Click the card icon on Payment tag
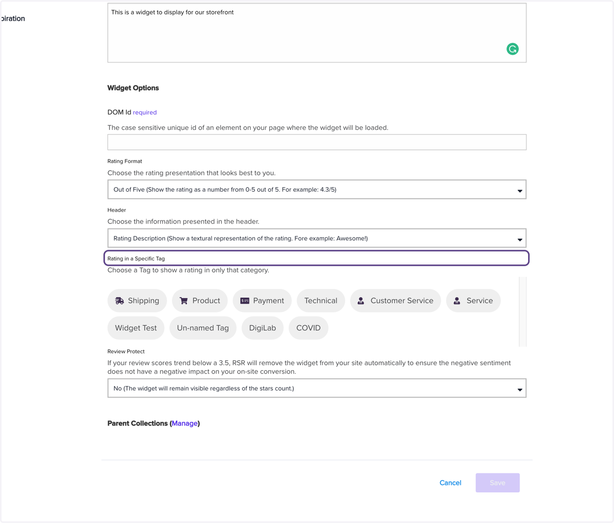 245,301
